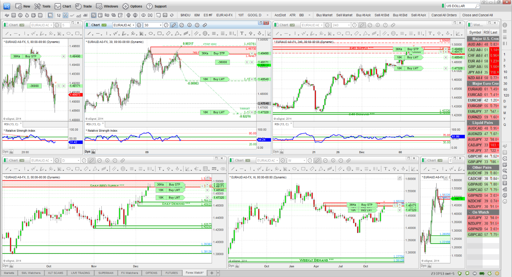Open the Options menu
Screen dimensions: 512x277
132,6
